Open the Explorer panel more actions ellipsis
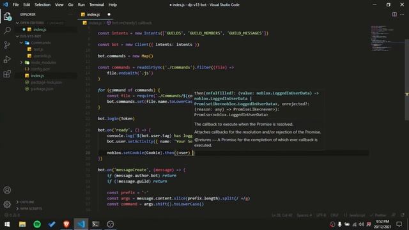Viewport: 409px width, 230px height. (70, 14)
